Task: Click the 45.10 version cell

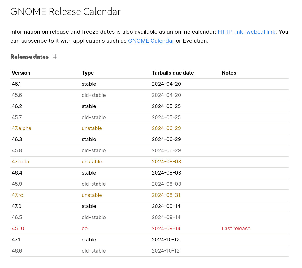Action: tap(18, 229)
